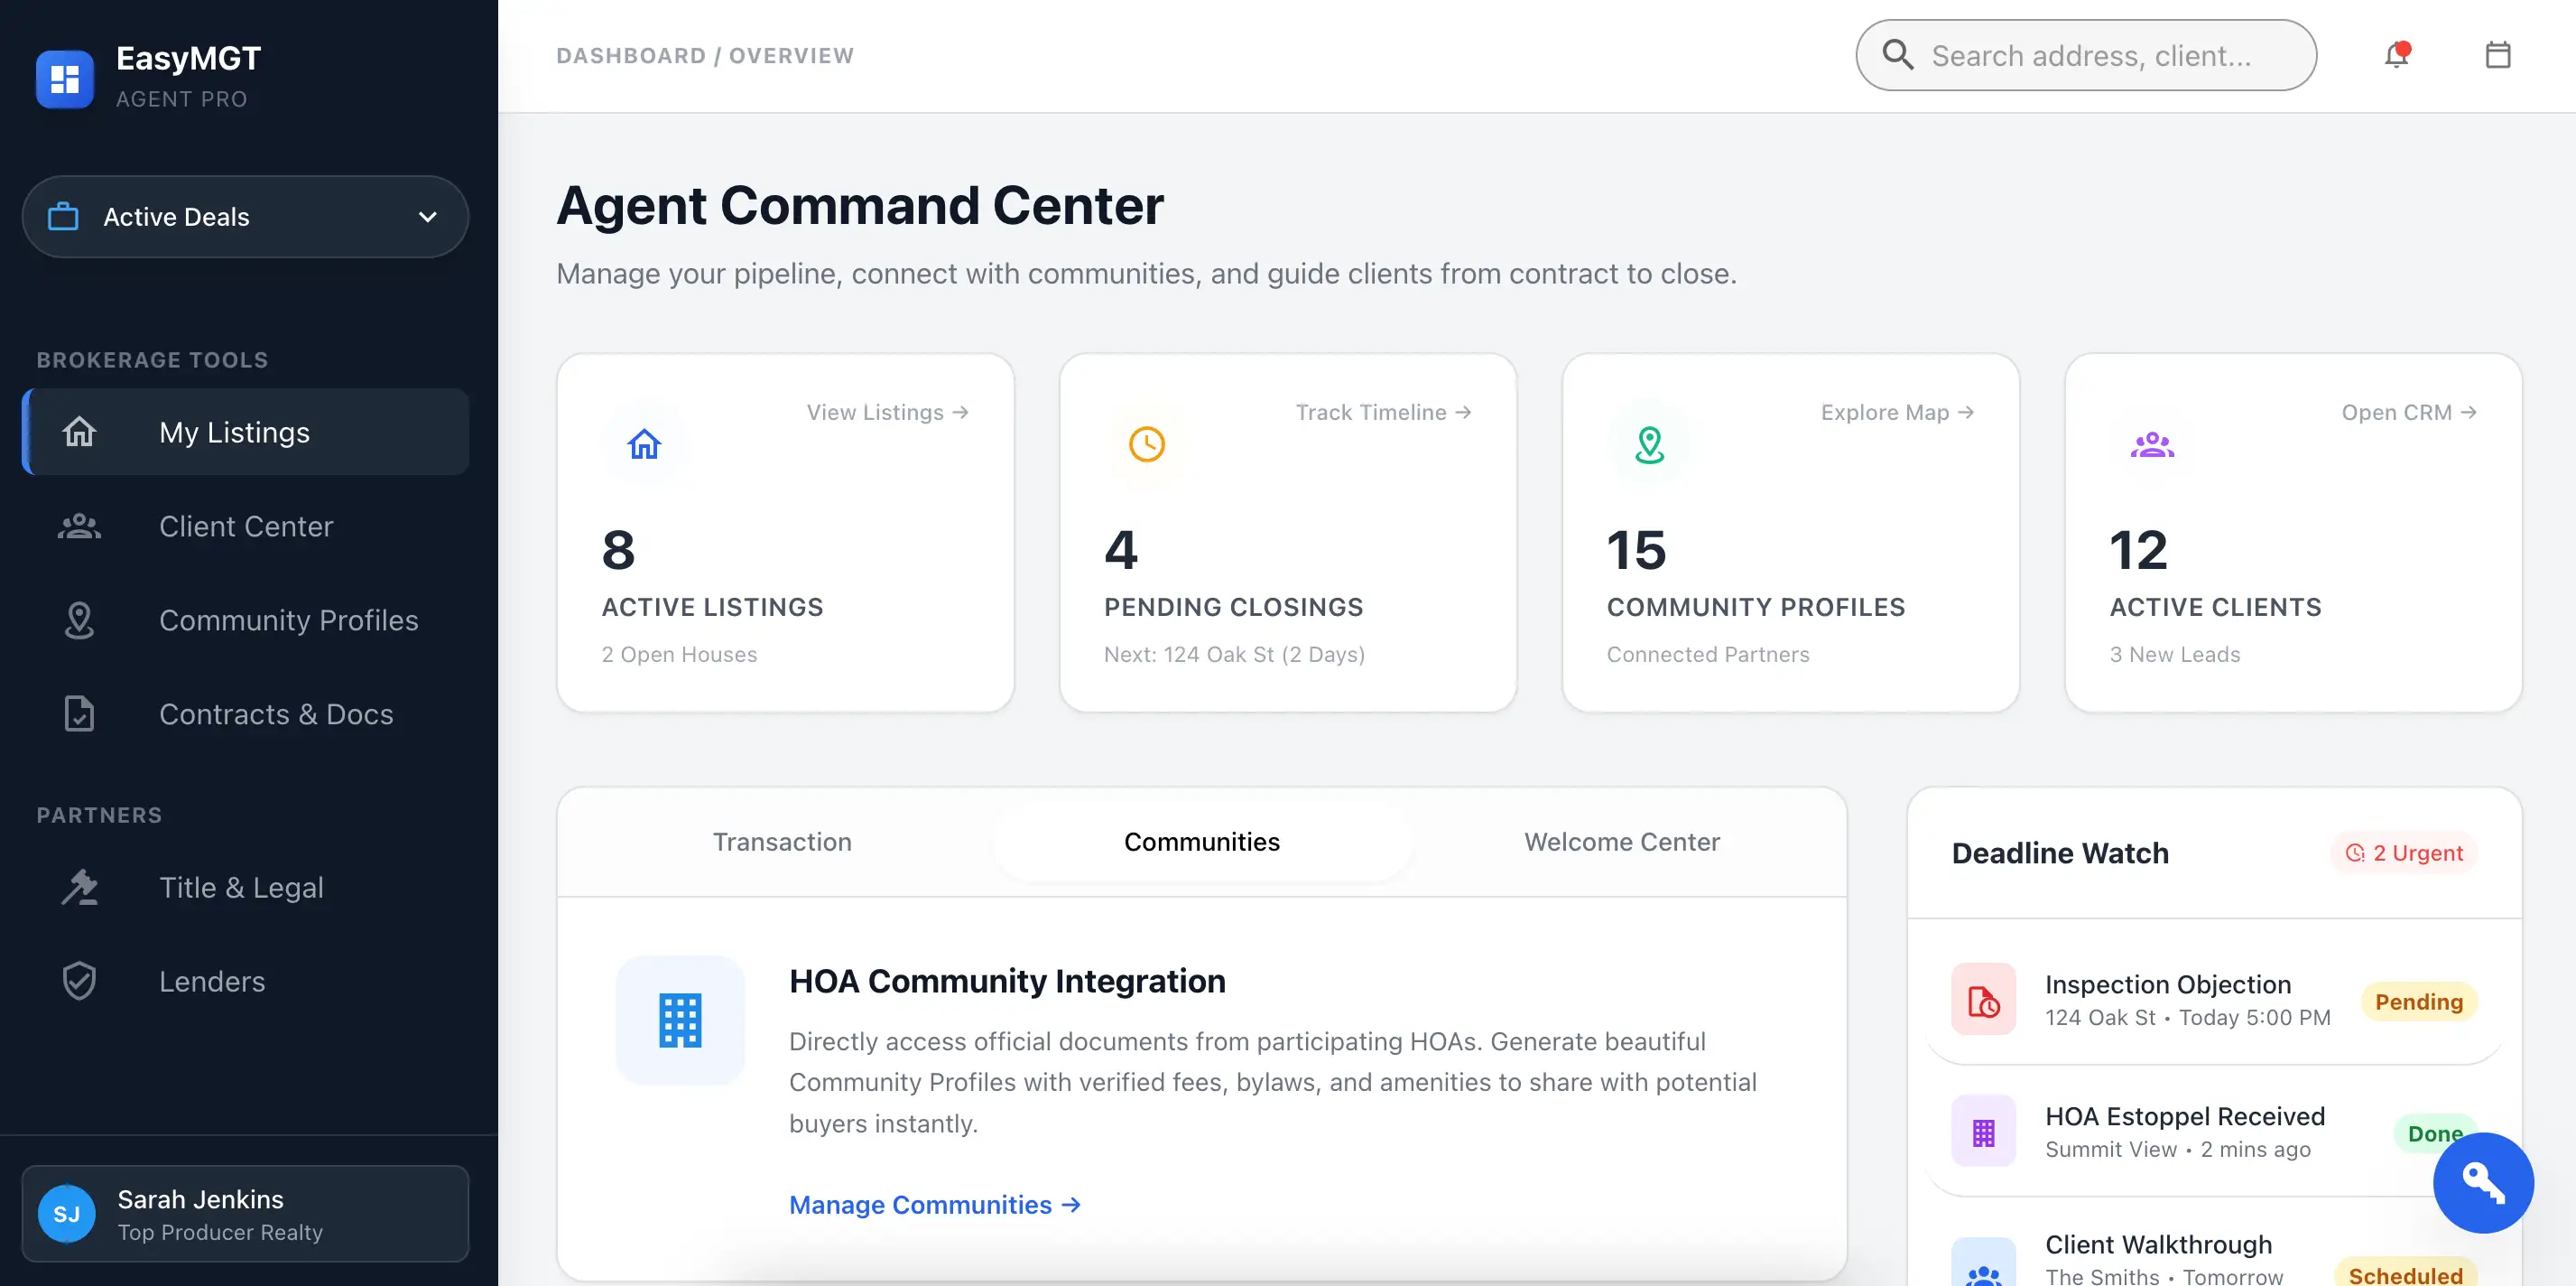Switch to the Transaction tab
Viewport: 2576px width, 1286px height.
coord(782,842)
